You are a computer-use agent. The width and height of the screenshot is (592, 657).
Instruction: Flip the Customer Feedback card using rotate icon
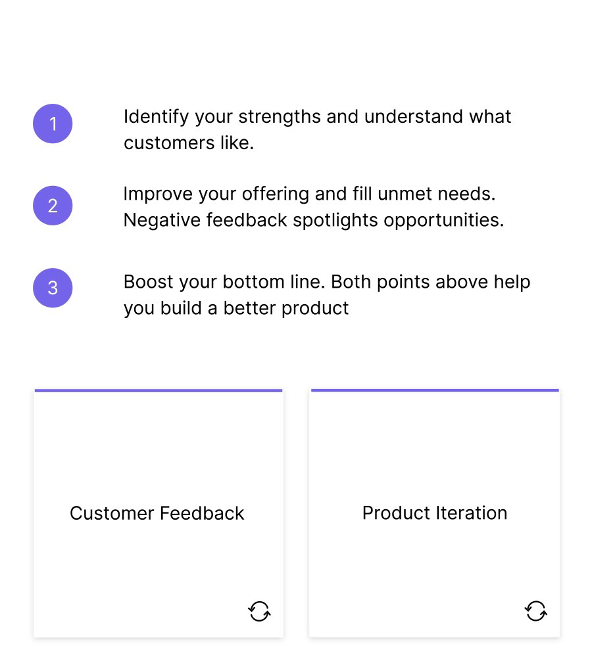pyautogui.click(x=259, y=611)
